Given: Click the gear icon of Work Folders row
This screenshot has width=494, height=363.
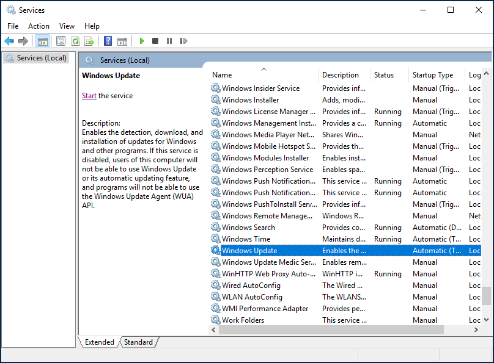Looking at the screenshot, I should (x=215, y=320).
